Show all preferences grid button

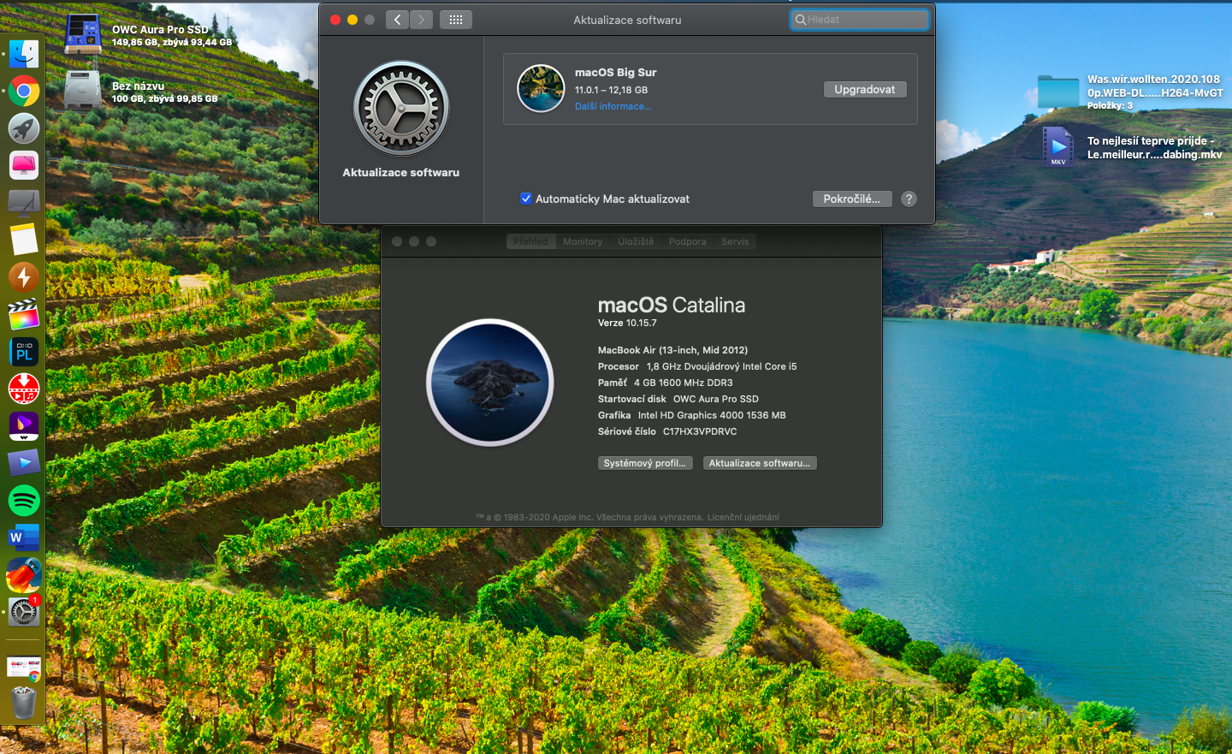click(x=456, y=20)
